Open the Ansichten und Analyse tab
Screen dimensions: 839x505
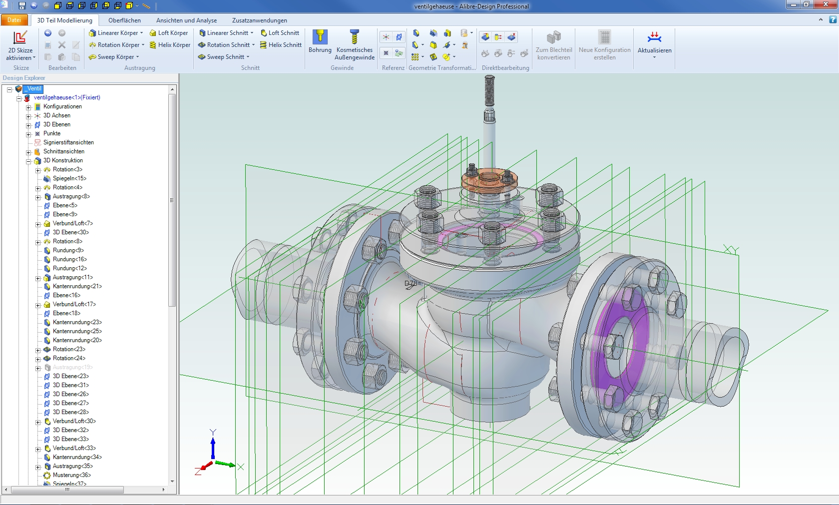[x=186, y=20]
